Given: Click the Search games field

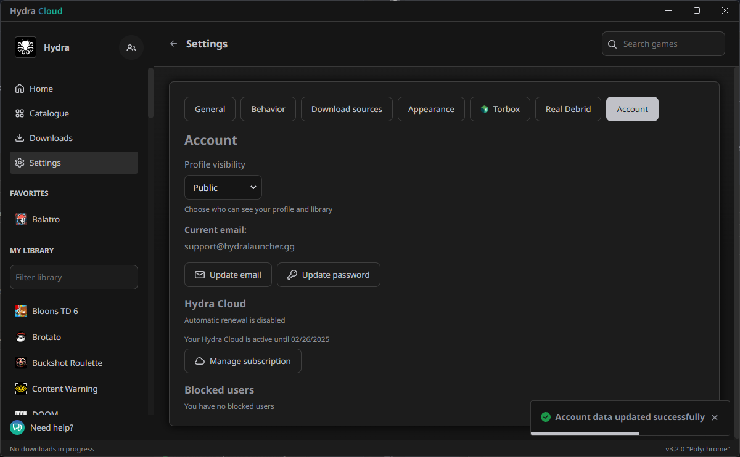Looking at the screenshot, I should pos(669,44).
